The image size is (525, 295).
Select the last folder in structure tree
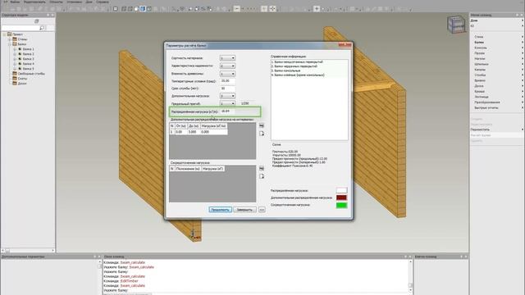coord(22,84)
